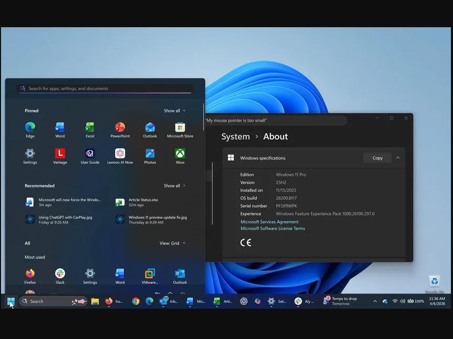Click the Settings window search box
The image size is (453, 339).
[276, 120]
